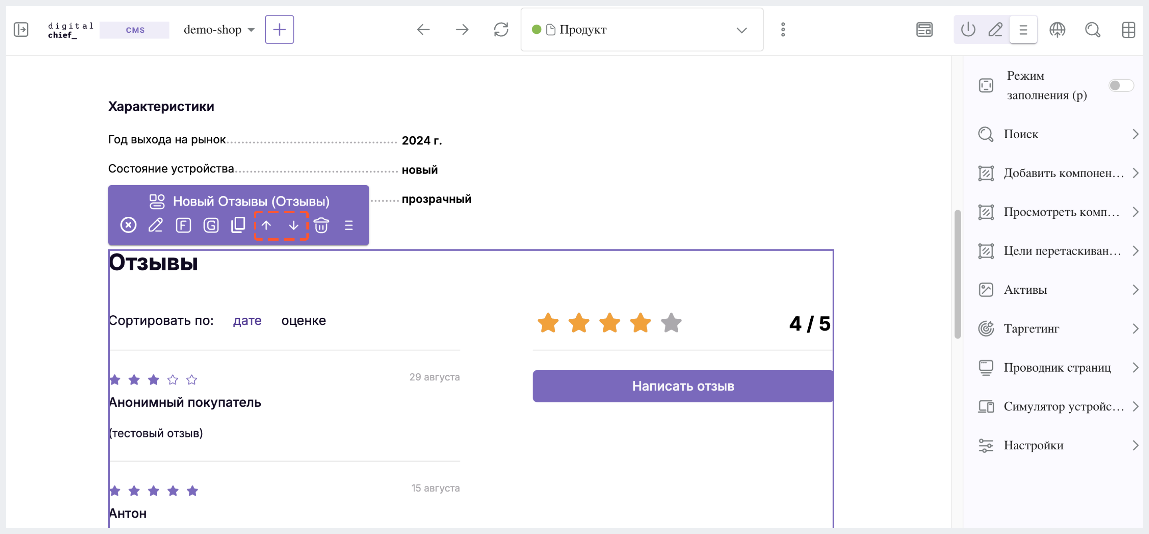Open the component toolbar hamburger menu
This screenshot has height=534, width=1149.
[x=349, y=225]
